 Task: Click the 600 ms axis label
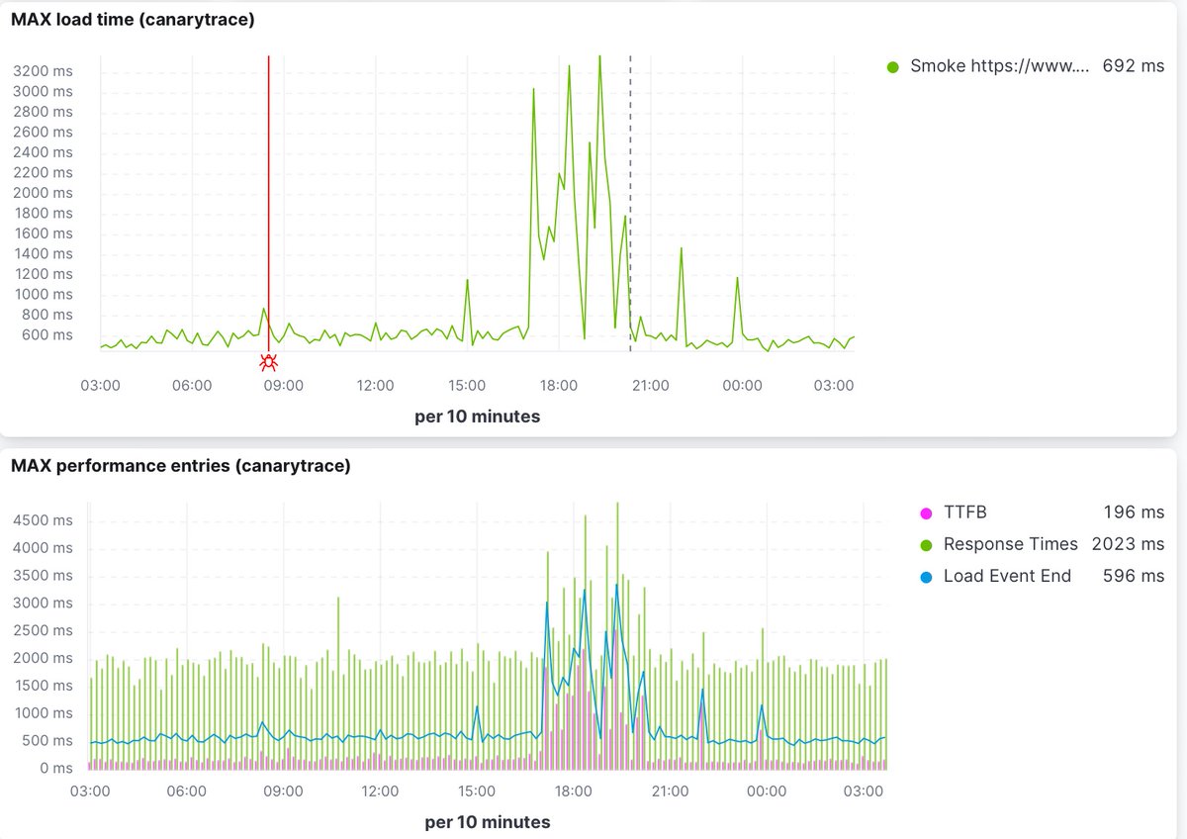click(x=48, y=334)
